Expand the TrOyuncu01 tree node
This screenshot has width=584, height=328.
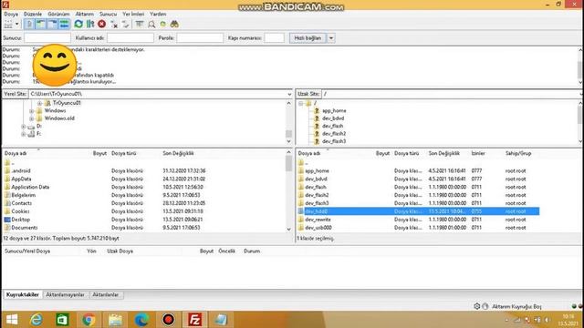click(x=39, y=103)
